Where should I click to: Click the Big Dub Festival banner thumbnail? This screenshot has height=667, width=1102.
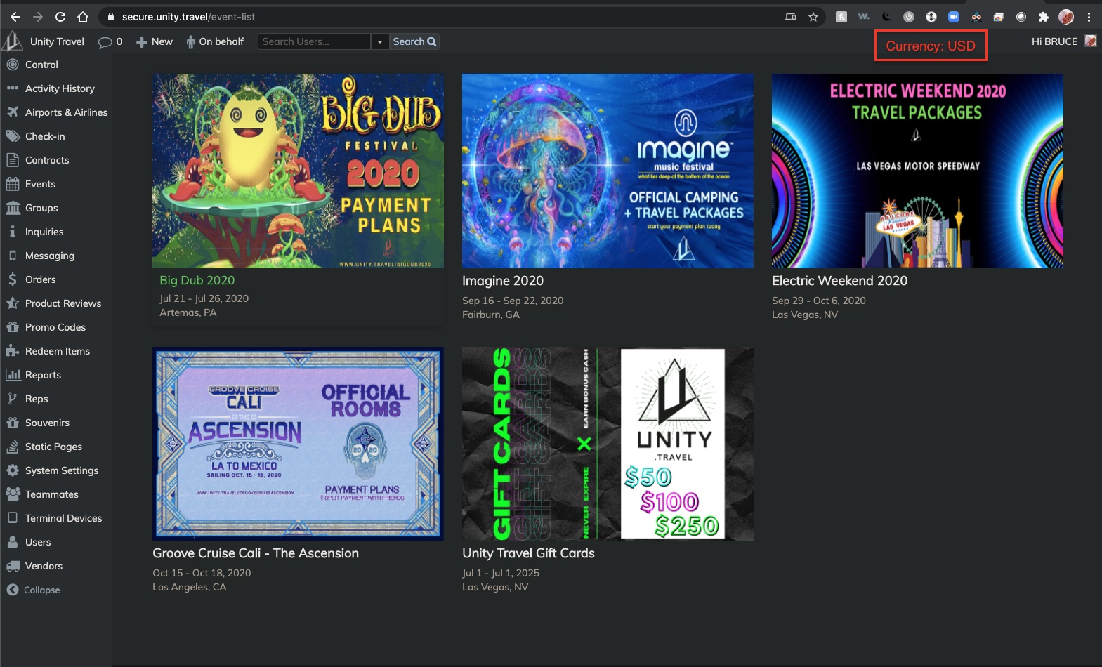(298, 171)
